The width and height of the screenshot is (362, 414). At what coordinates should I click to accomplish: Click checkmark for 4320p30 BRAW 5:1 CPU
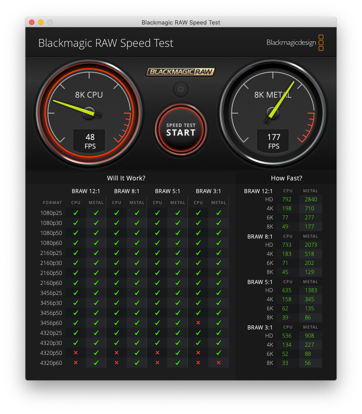tap(157, 343)
